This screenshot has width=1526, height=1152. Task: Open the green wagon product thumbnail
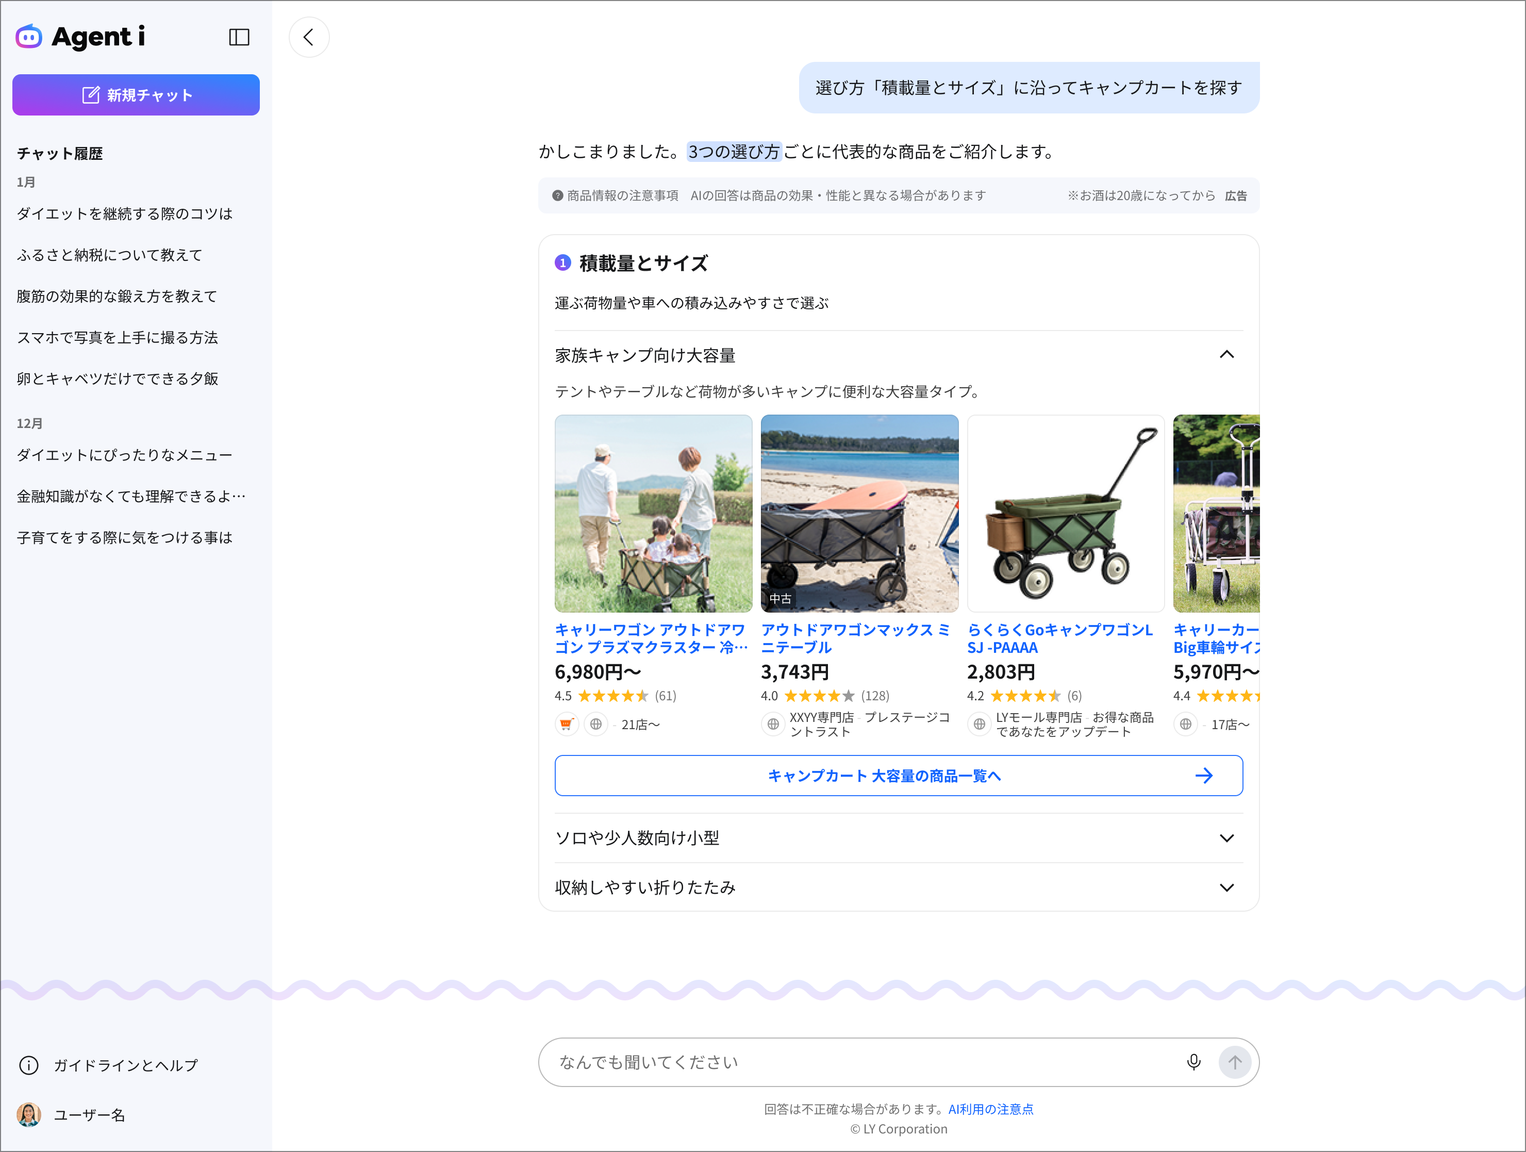click(x=1065, y=513)
